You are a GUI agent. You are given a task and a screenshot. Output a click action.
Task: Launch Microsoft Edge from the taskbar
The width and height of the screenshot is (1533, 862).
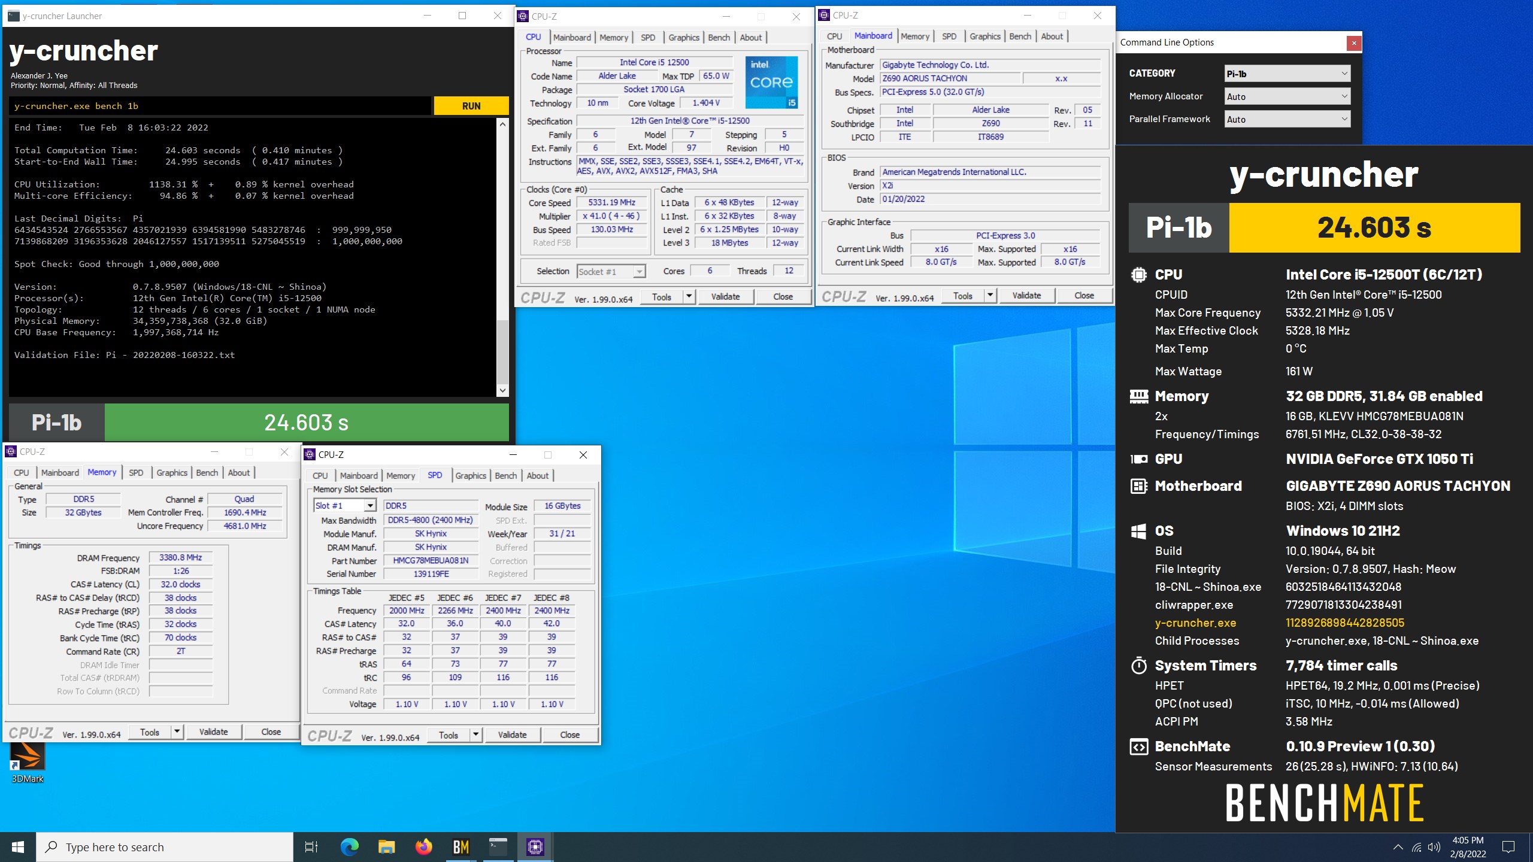(x=349, y=847)
